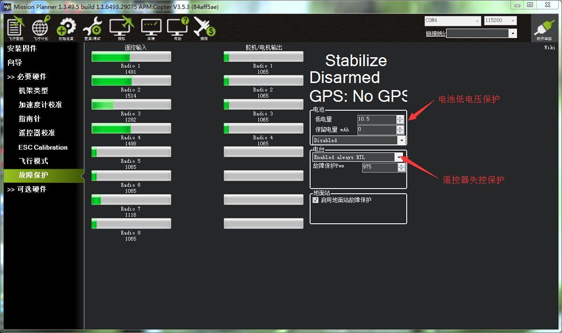The image size is (562, 333).
Task: Open 配置/调试 wrench tuning icon
Action: tap(92, 28)
